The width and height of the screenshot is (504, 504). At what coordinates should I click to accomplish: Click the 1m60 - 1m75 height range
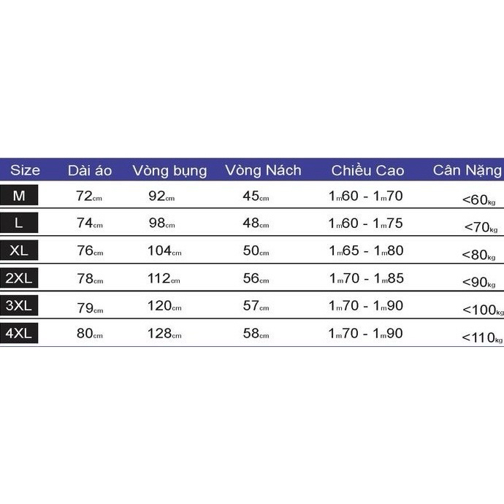coord(366,224)
